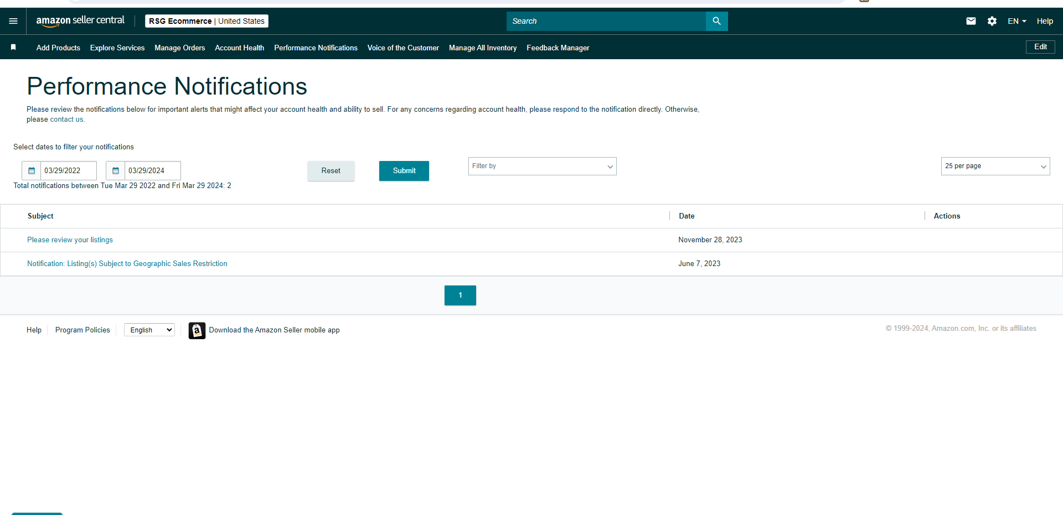1063x515 pixels.
Task: Click the Date column header
Action: (x=687, y=216)
